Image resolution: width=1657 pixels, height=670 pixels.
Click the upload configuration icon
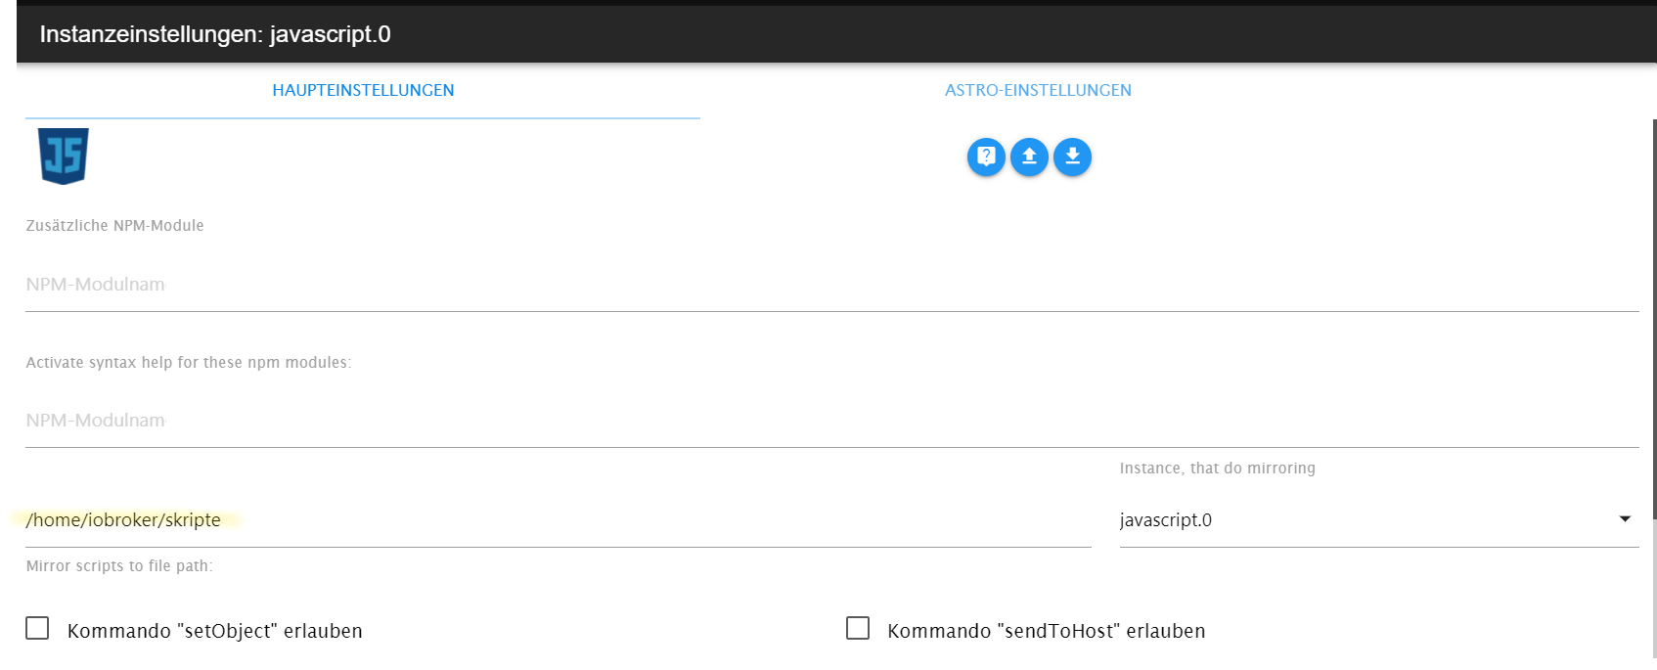point(1029,156)
